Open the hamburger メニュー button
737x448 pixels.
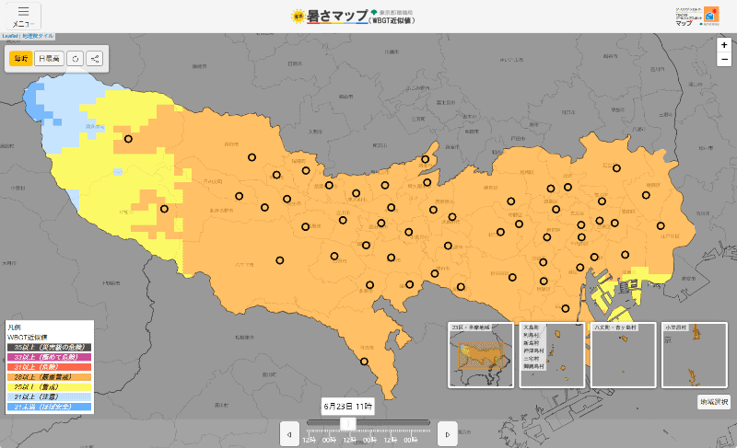click(23, 17)
